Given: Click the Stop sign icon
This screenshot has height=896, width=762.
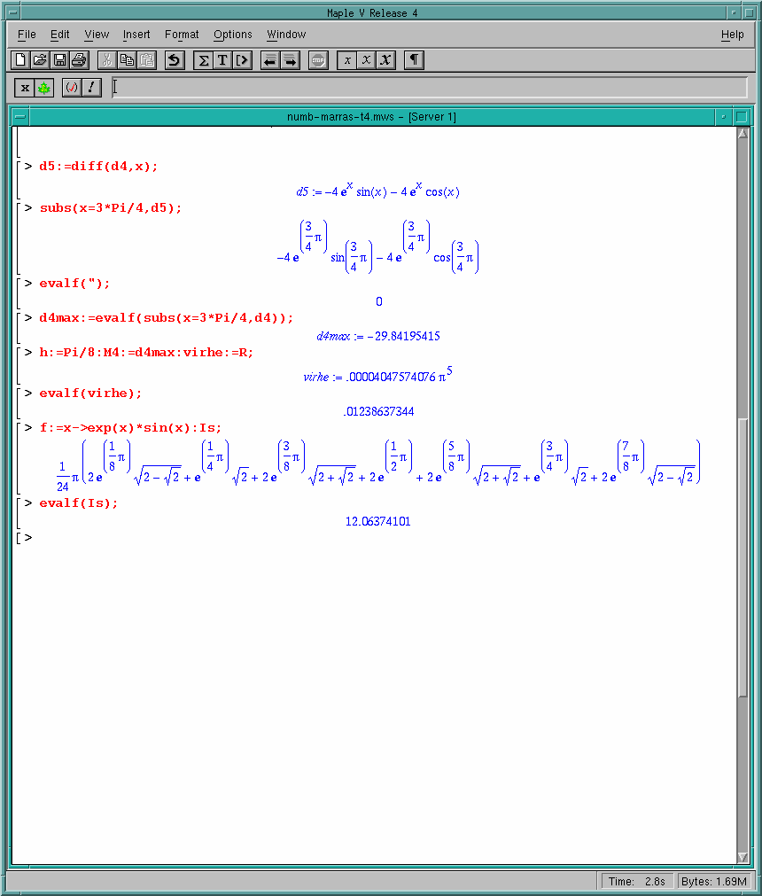Looking at the screenshot, I should [x=319, y=60].
